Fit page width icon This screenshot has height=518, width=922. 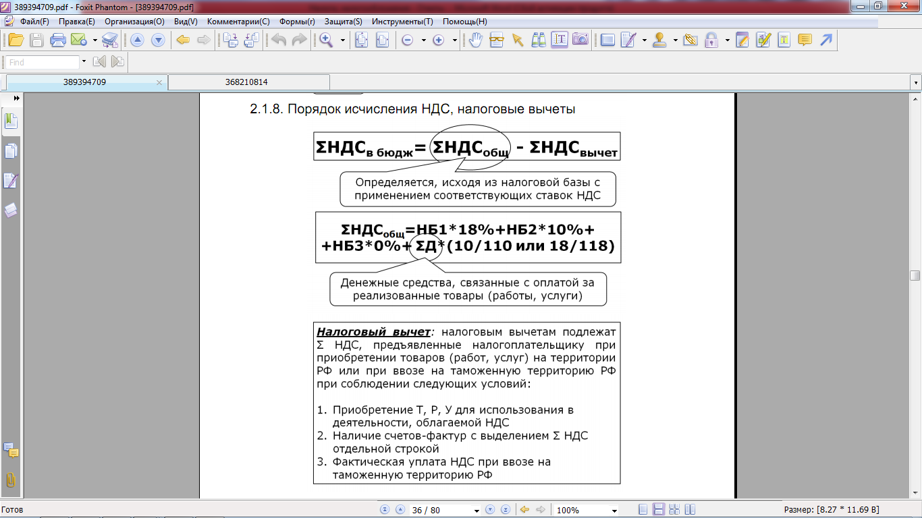click(383, 40)
